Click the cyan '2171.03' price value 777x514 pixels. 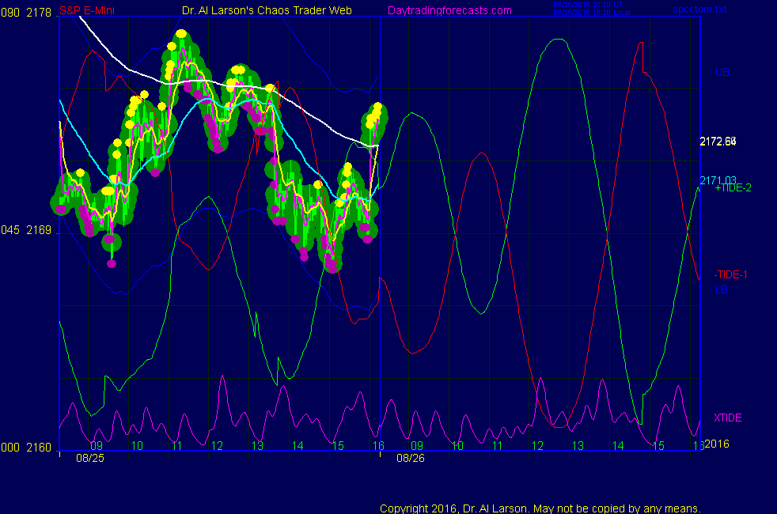[x=718, y=180]
